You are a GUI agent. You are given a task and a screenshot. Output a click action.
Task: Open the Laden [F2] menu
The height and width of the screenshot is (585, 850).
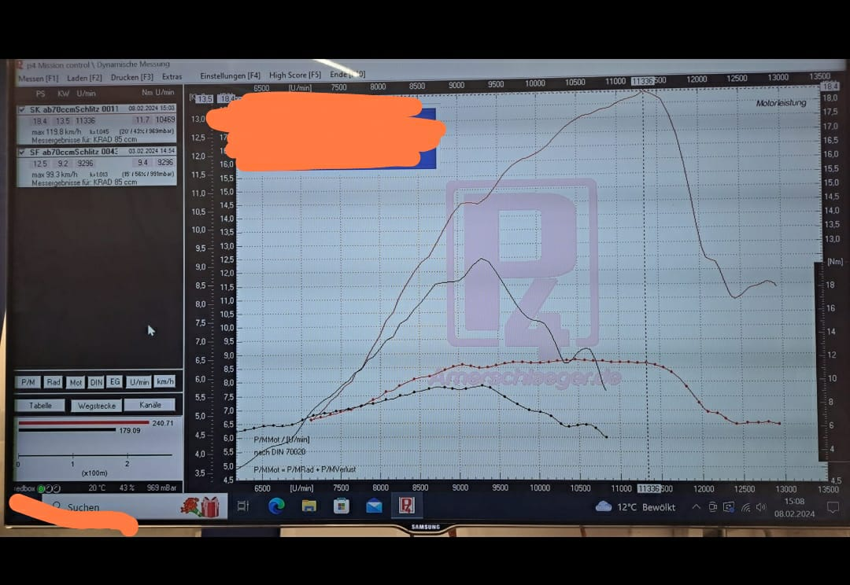(x=84, y=78)
